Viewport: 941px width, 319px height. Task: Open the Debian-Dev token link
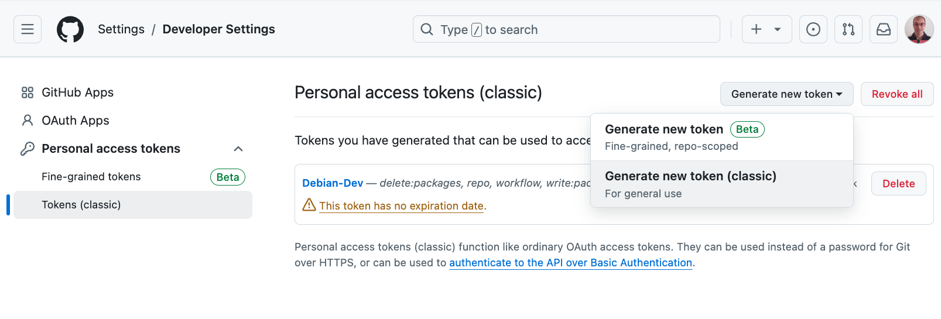[333, 183]
